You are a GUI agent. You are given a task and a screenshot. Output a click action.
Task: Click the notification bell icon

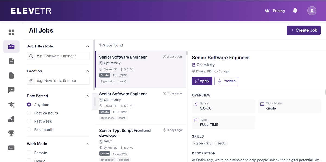click(295, 11)
